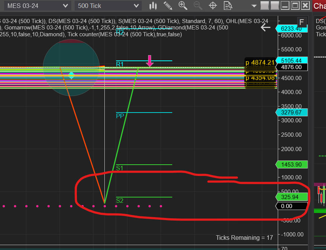This screenshot has width=326, height=250.
Task: Open the chart style bar-type icon
Action: coord(153,6)
